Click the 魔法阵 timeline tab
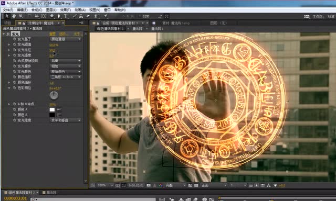The width and height of the screenshot is (336, 201). click(x=51, y=193)
